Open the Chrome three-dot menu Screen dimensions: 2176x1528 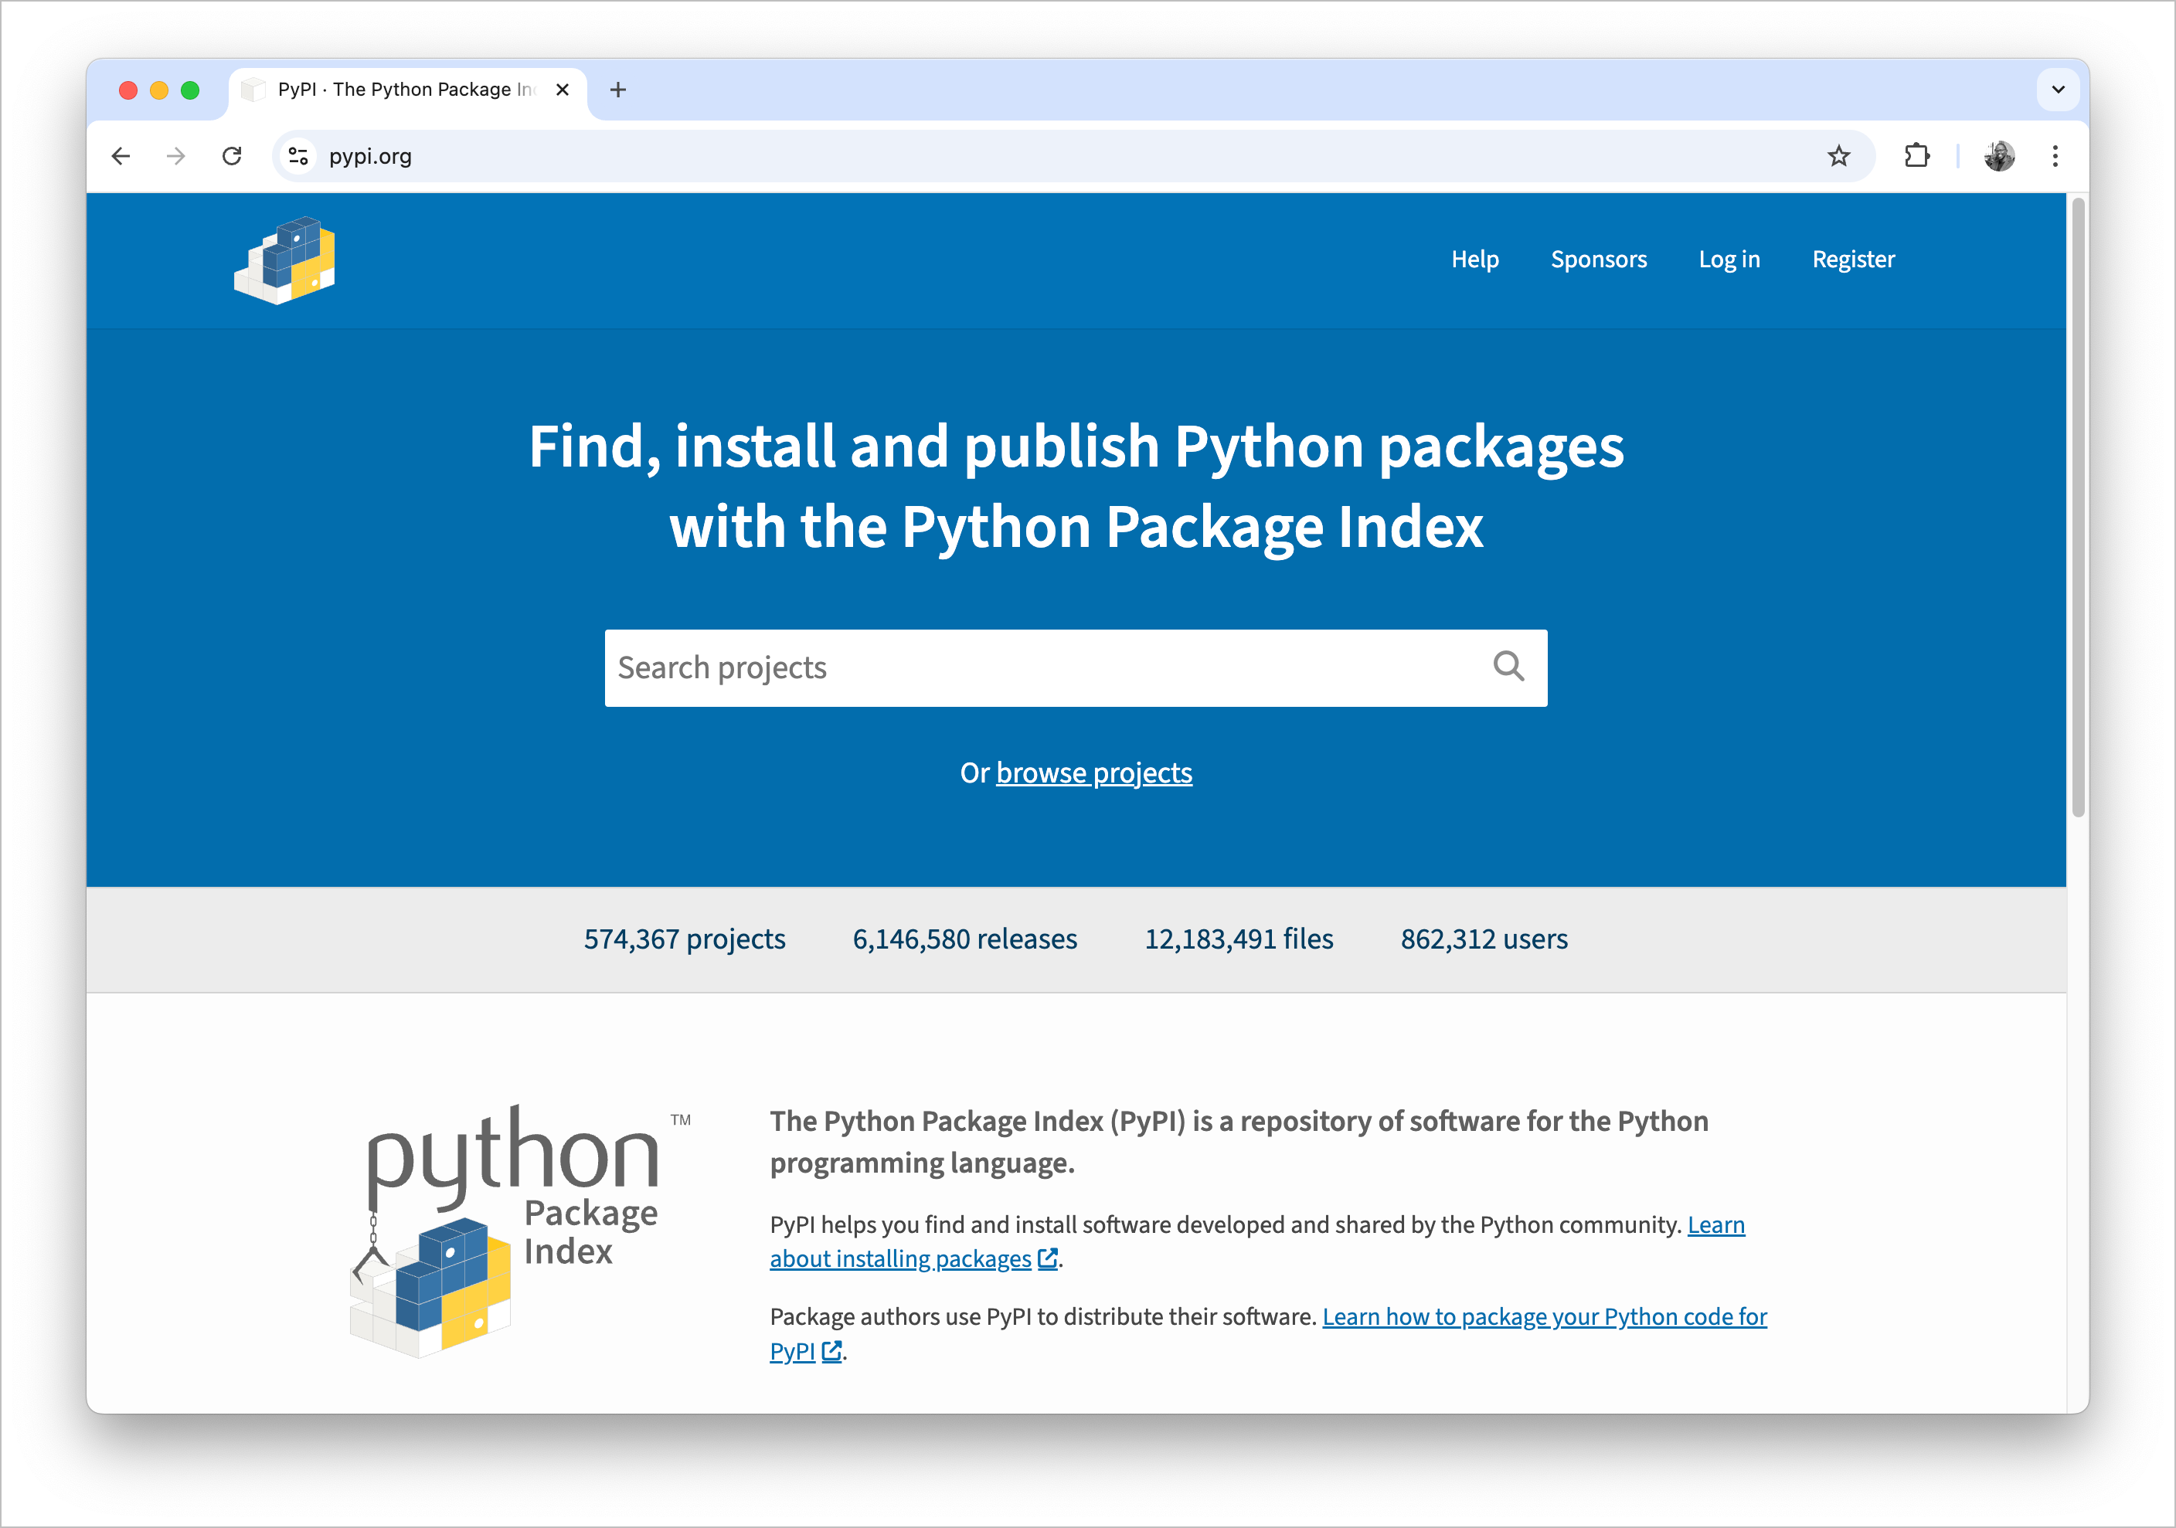[2055, 155]
